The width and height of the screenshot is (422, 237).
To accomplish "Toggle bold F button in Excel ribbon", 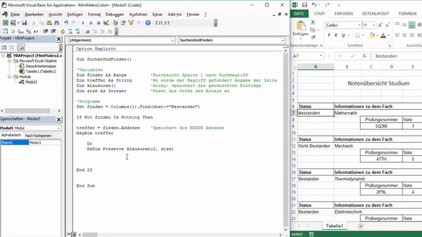I will [329, 35].
